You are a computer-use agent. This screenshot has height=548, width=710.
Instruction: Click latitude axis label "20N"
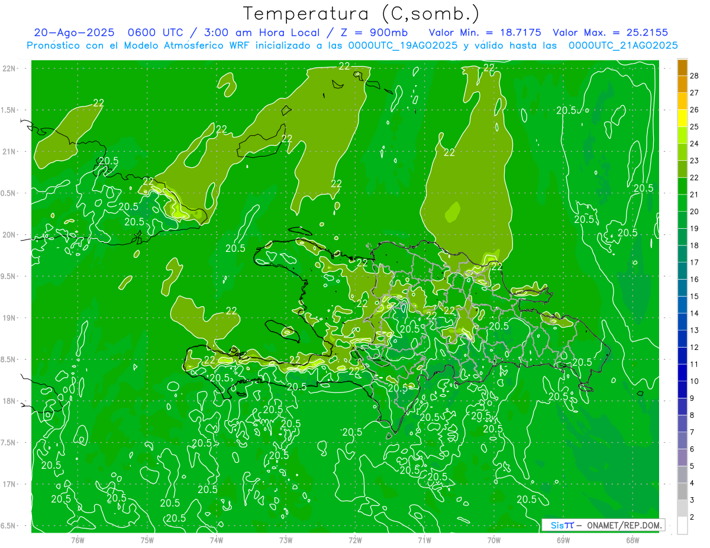(x=9, y=235)
